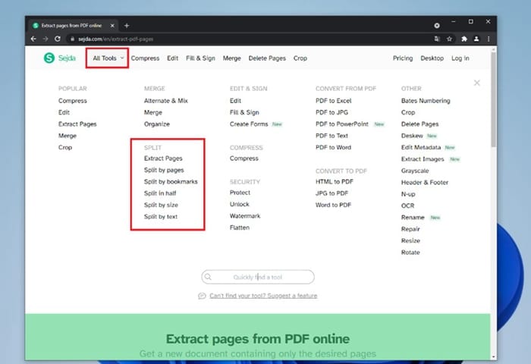Click the address bar URL
The height and width of the screenshot is (364, 531).
click(116, 39)
